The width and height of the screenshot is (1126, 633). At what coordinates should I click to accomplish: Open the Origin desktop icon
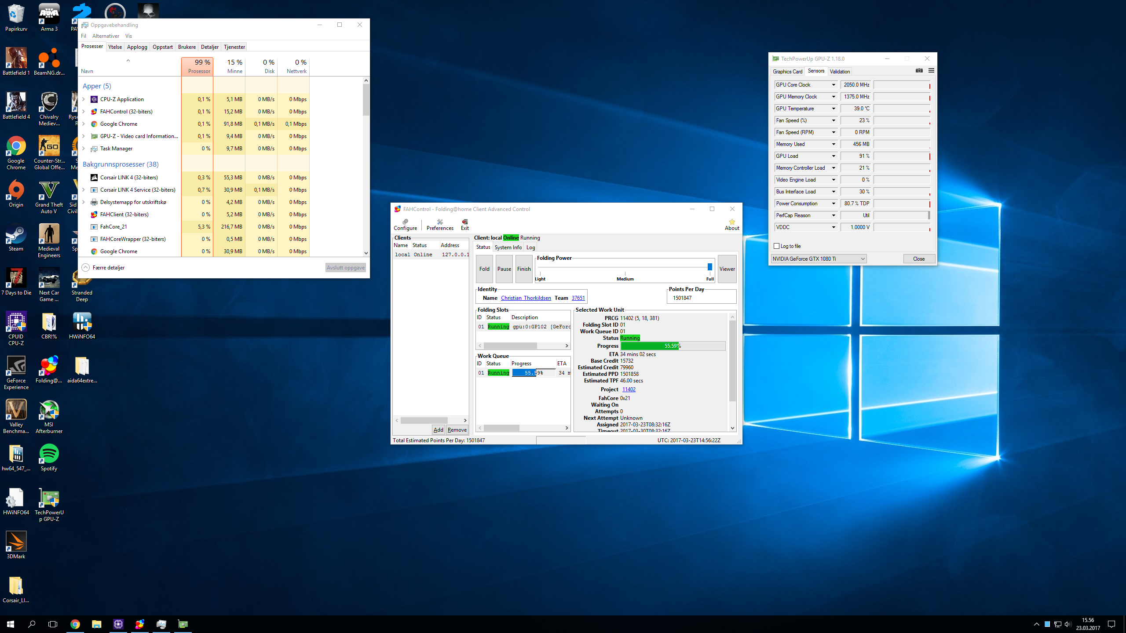(16, 193)
